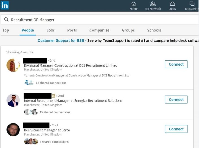Click the 12 shared connections icons
This screenshot has height=148, width=199.
pyautogui.click(x=29, y=83)
